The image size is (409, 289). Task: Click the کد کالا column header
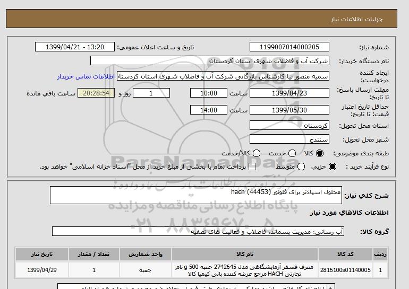pos(345,255)
